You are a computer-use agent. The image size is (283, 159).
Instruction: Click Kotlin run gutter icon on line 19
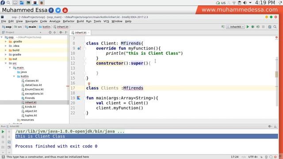pyautogui.click(x=79, y=98)
